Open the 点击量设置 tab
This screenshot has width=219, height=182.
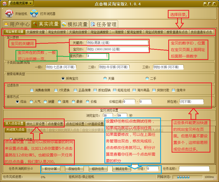pos(55,124)
